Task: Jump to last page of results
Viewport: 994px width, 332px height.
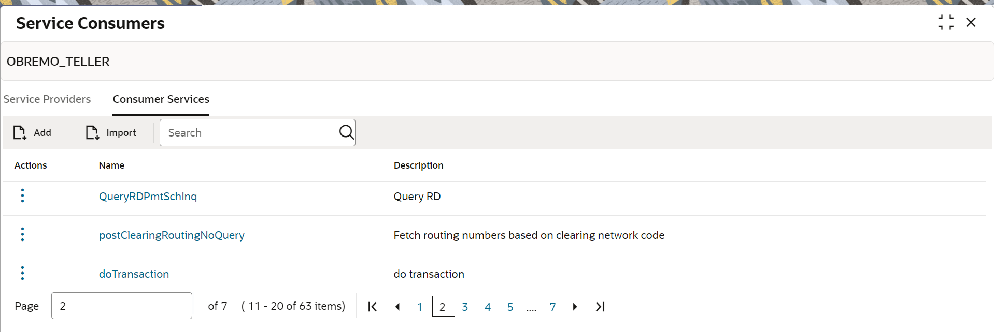Action: (600, 307)
